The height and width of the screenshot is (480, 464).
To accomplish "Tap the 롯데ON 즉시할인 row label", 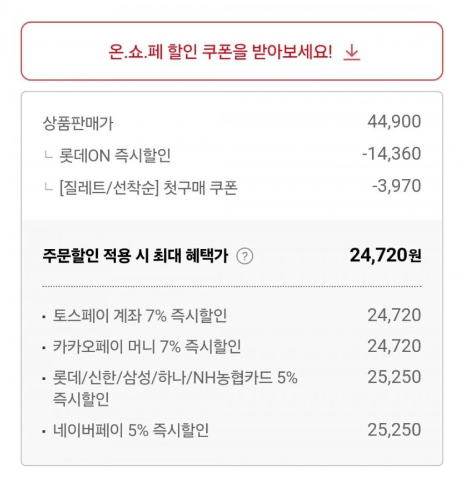I will pyautogui.click(x=115, y=155).
